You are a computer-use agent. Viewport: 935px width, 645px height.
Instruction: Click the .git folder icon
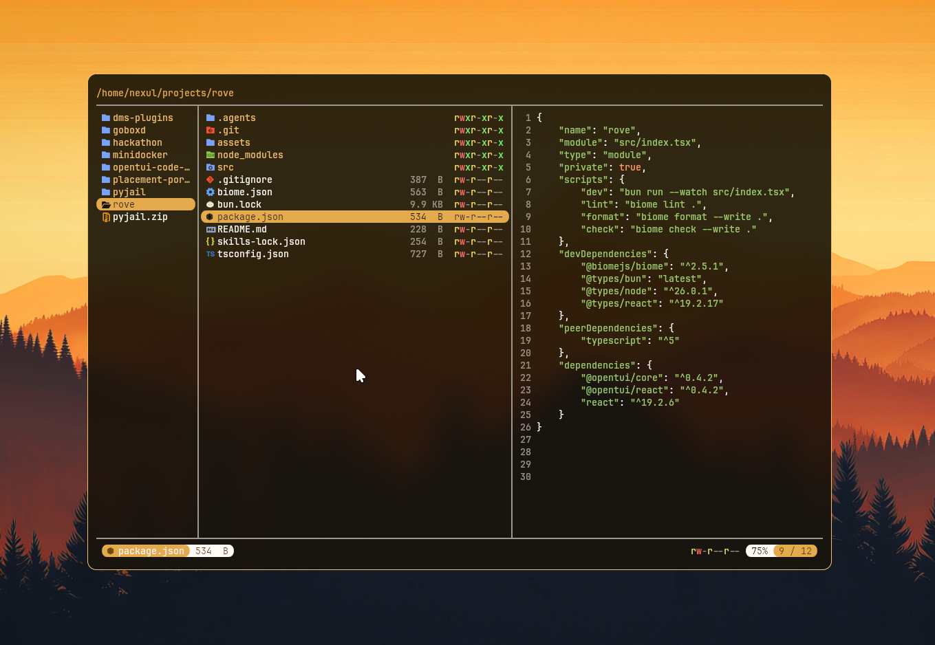click(211, 130)
